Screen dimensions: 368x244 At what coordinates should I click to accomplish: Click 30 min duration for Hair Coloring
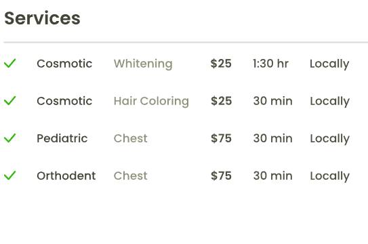tap(273, 101)
